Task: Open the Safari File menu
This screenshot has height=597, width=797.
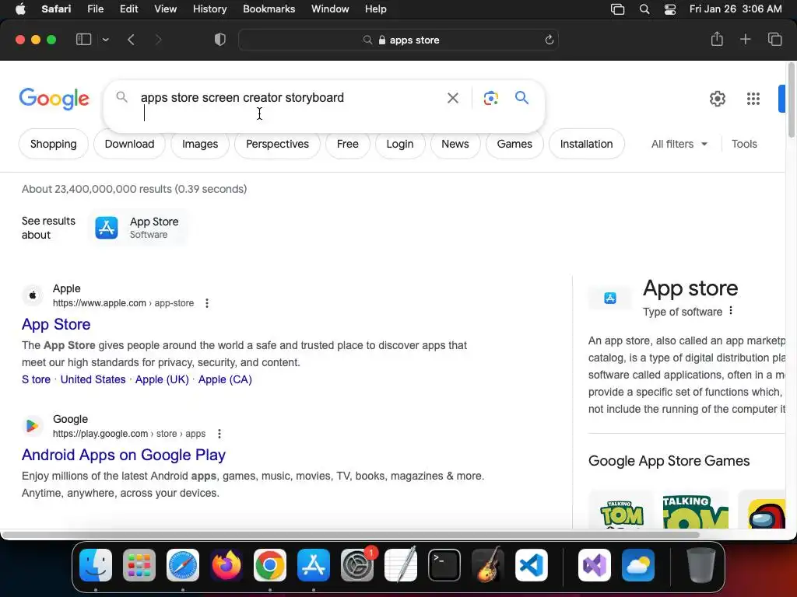Action: [x=95, y=9]
